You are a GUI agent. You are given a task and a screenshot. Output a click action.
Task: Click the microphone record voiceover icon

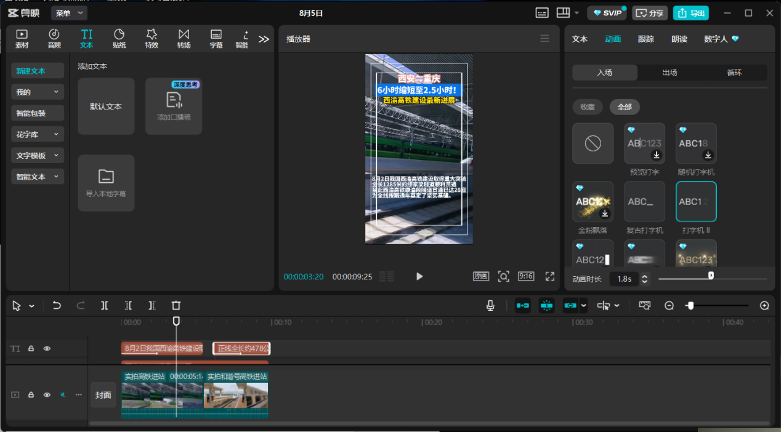click(x=490, y=305)
